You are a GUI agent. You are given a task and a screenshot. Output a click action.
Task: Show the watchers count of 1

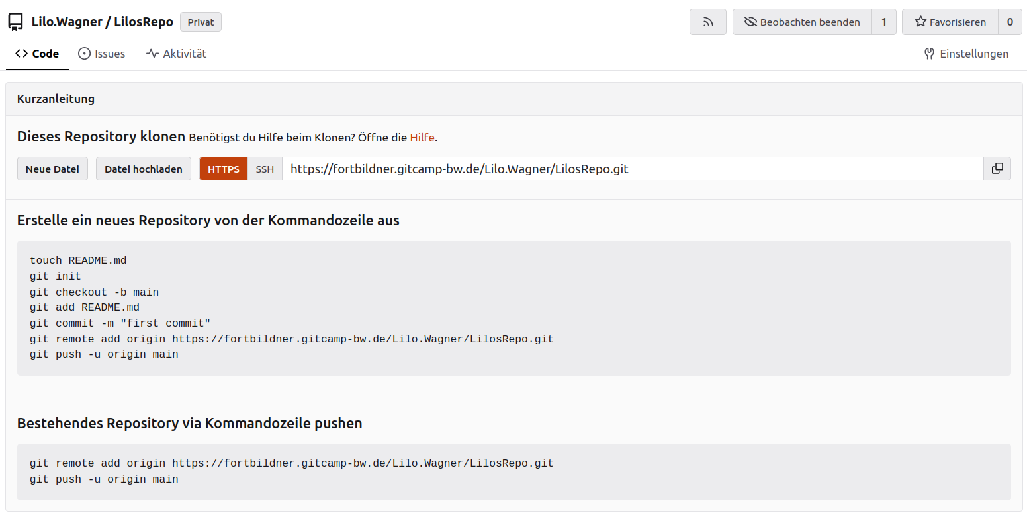pyautogui.click(x=883, y=22)
